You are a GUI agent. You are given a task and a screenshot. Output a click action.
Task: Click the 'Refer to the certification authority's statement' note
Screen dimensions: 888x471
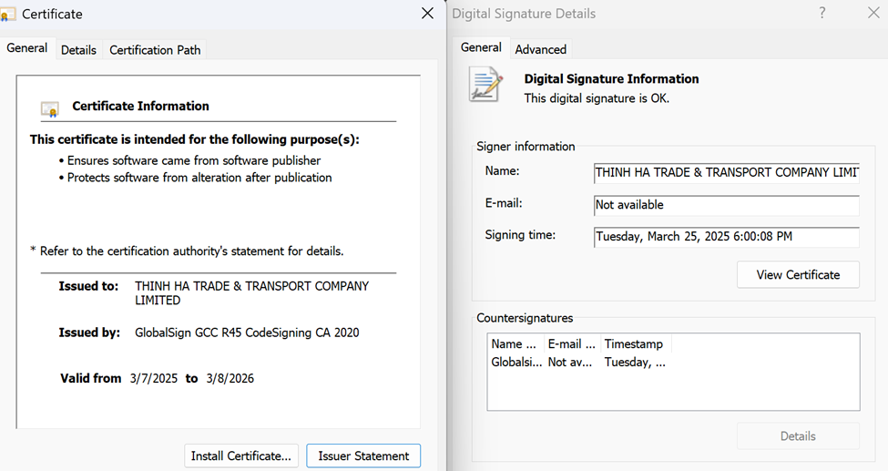pyautogui.click(x=187, y=251)
